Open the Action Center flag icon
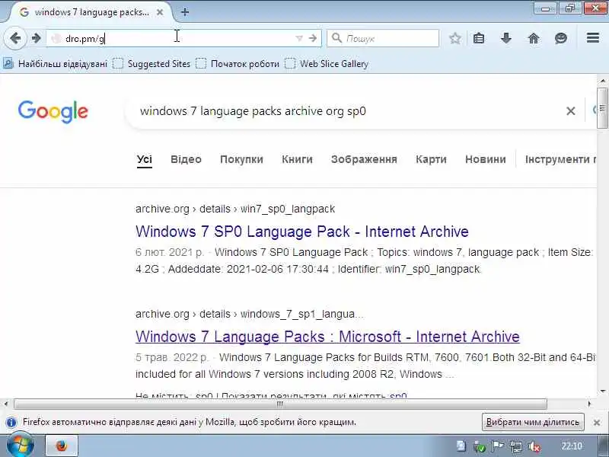The height and width of the screenshot is (457, 609). pos(498,446)
